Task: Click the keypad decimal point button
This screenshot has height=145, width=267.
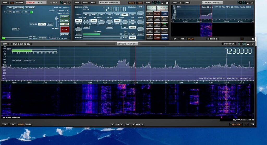Action: point(150,14)
